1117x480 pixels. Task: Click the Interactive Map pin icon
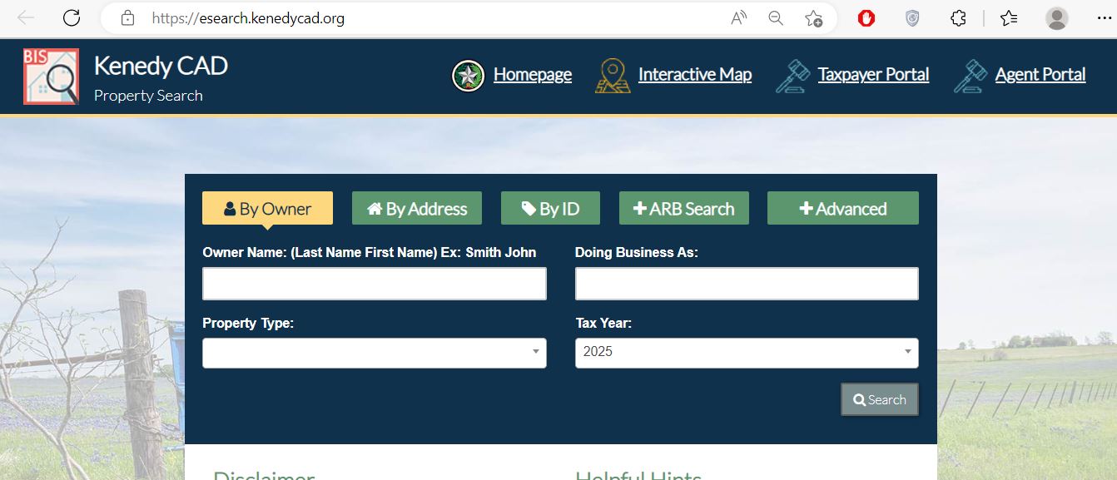pyautogui.click(x=613, y=76)
